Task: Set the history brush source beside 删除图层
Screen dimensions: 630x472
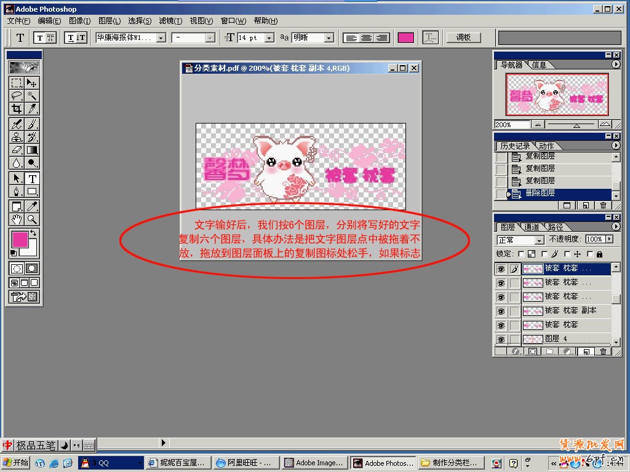Action: coord(501,194)
